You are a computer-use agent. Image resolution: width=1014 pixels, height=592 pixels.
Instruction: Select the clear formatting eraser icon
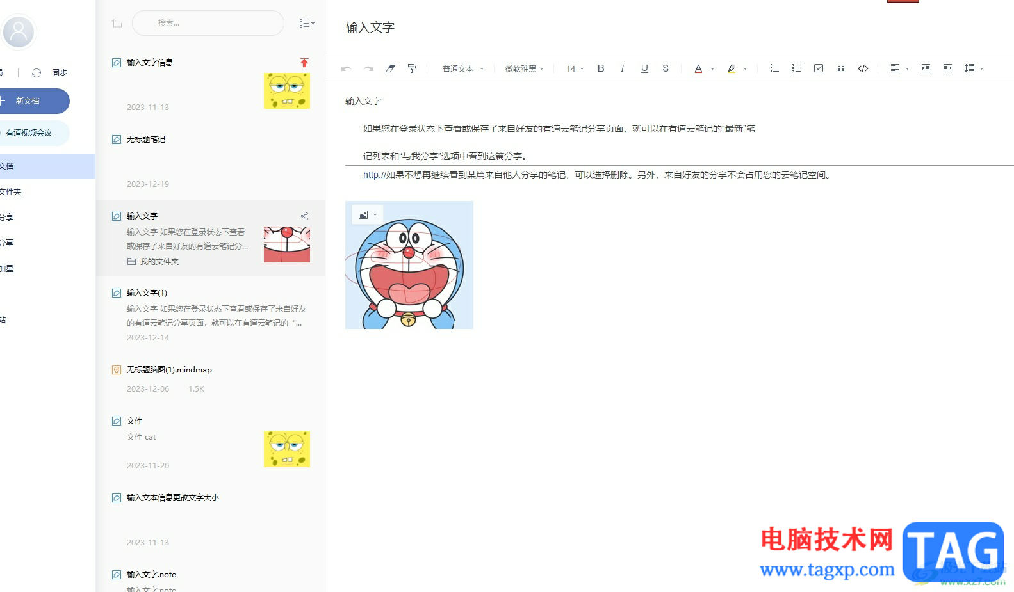pyautogui.click(x=390, y=68)
